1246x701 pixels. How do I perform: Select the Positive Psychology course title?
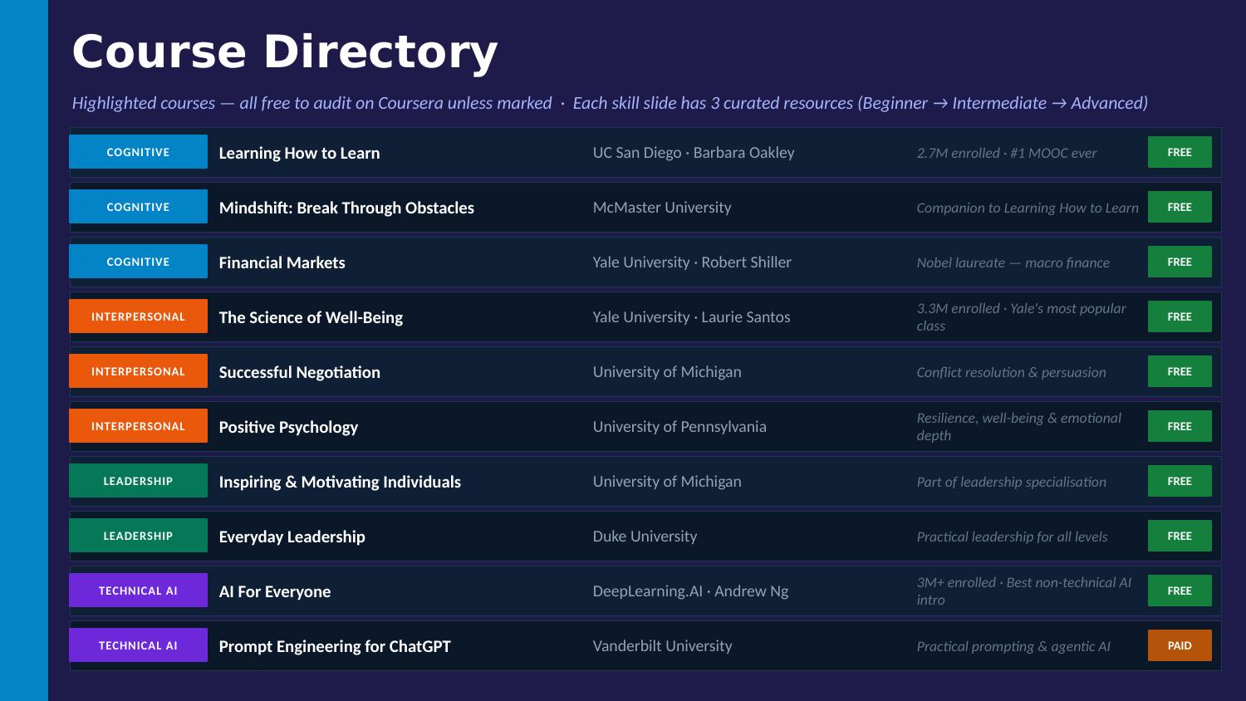[288, 427]
